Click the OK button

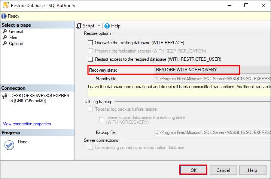tap(193, 170)
